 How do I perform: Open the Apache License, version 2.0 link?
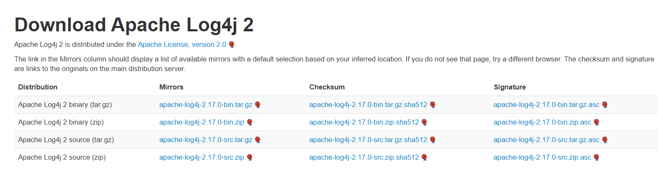[x=182, y=44]
